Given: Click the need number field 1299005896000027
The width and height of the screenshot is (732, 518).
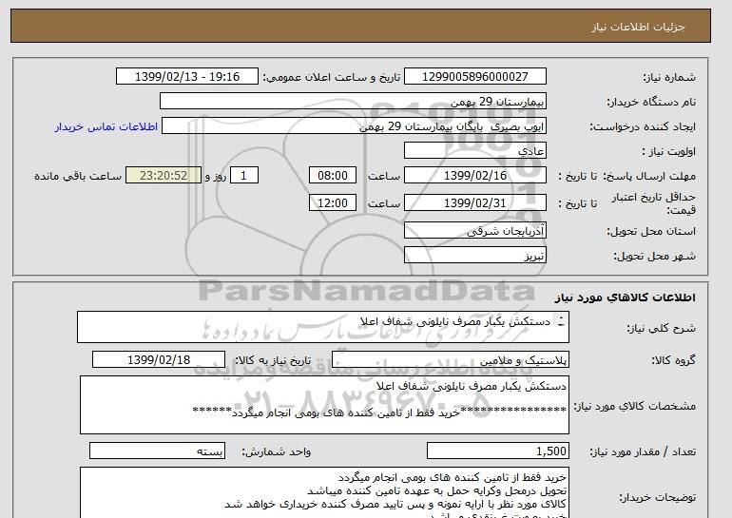Looking at the screenshot, I should point(474,77).
